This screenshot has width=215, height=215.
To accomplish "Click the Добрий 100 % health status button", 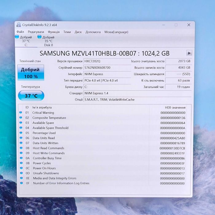I will pyautogui.click(x=31, y=73).
